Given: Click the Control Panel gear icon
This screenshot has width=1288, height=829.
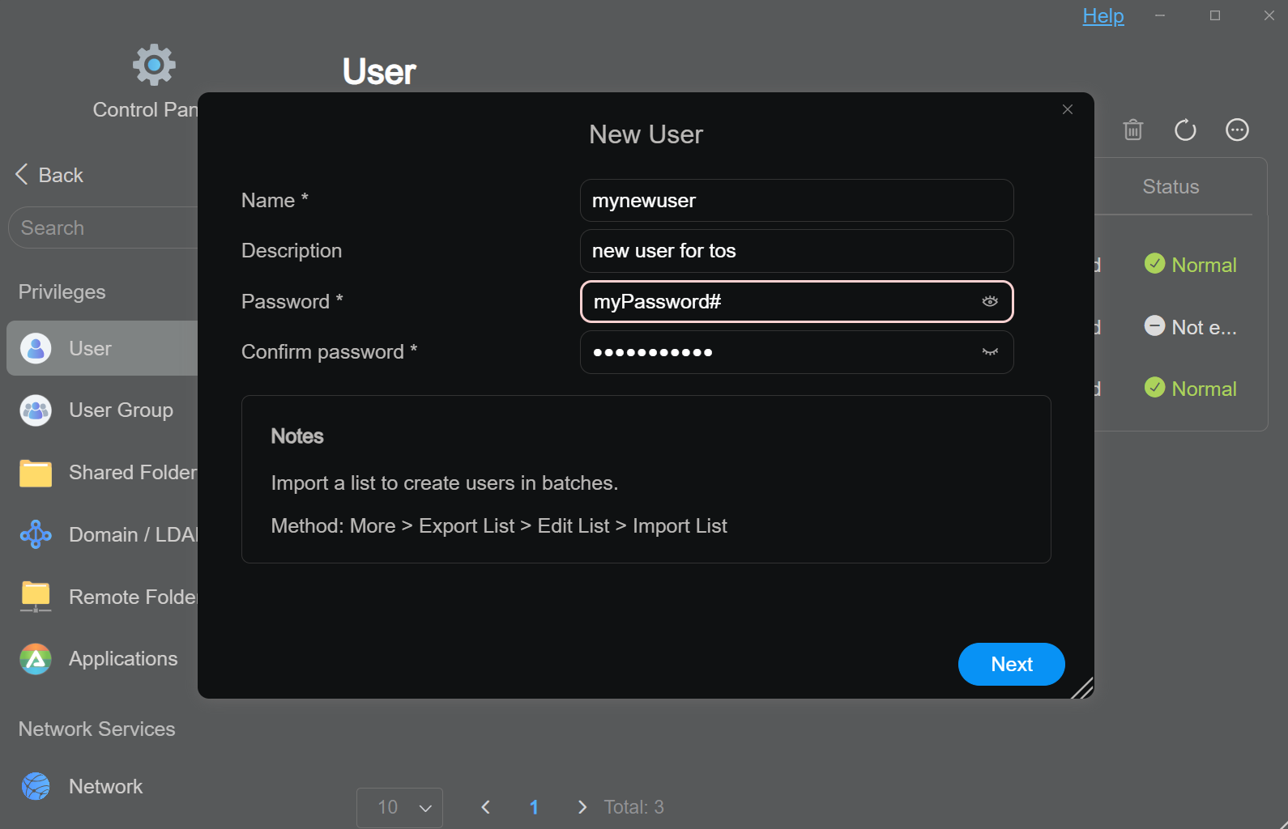Looking at the screenshot, I should (154, 65).
